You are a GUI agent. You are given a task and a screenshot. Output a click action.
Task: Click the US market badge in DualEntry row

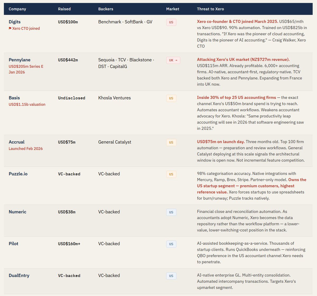(171, 276)
